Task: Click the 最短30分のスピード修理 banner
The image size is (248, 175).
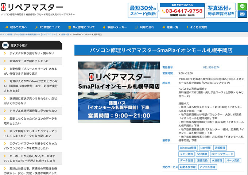Action: click(143, 11)
